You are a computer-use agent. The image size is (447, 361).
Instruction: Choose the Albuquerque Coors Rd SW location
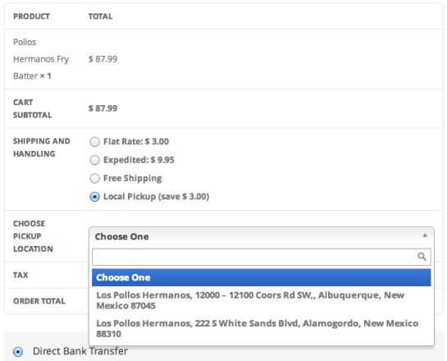[x=261, y=300]
